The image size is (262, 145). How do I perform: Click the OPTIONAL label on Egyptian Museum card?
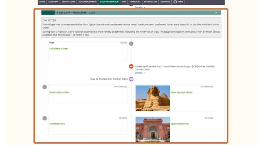(209, 118)
